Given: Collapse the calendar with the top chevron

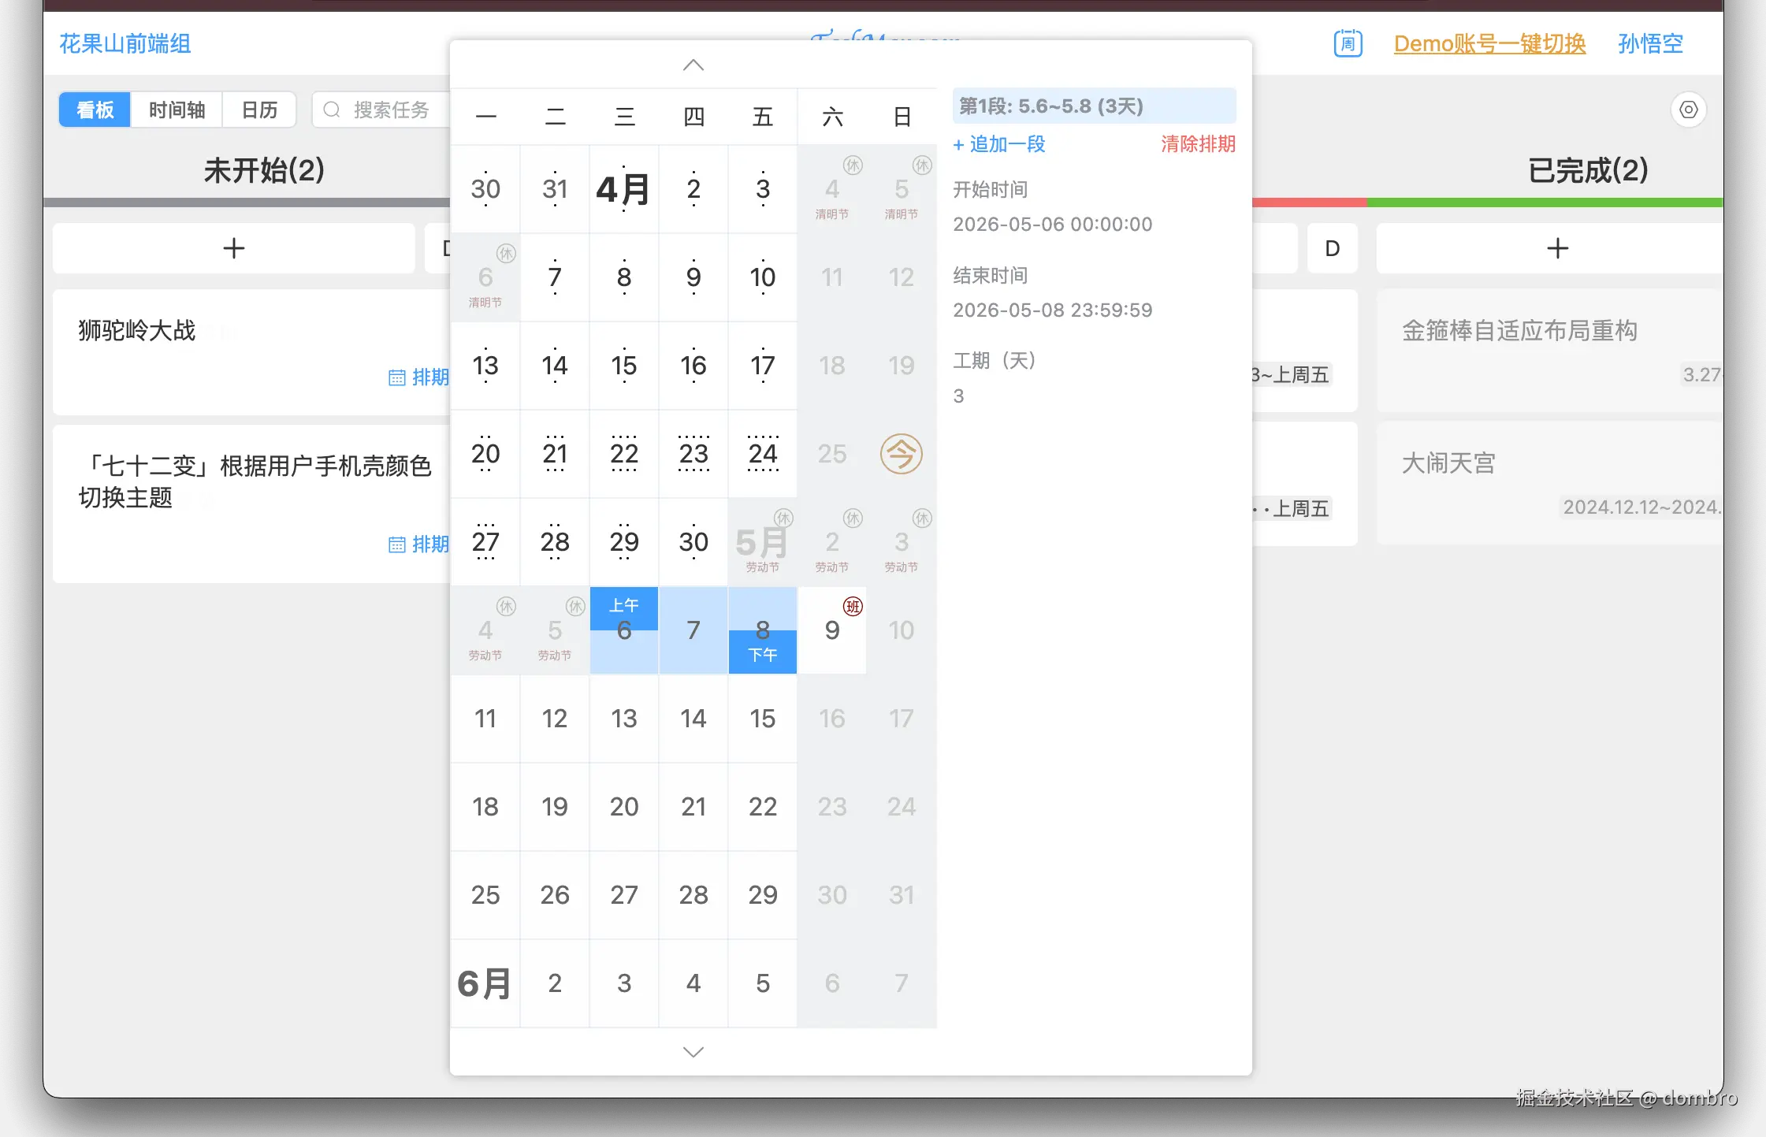Looking at the screenshot, I should [692, 65].
